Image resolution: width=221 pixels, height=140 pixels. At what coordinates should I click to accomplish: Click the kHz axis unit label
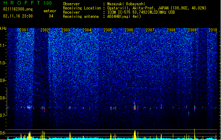pos(3,28)
